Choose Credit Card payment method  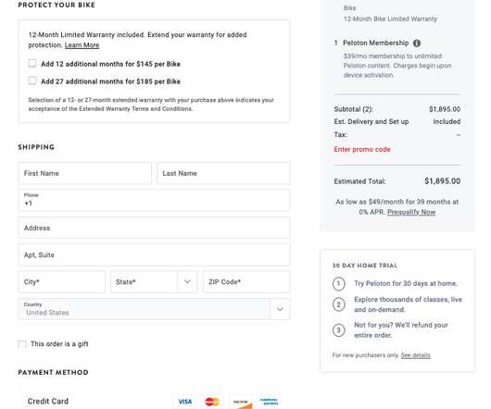tap(48, 402)
